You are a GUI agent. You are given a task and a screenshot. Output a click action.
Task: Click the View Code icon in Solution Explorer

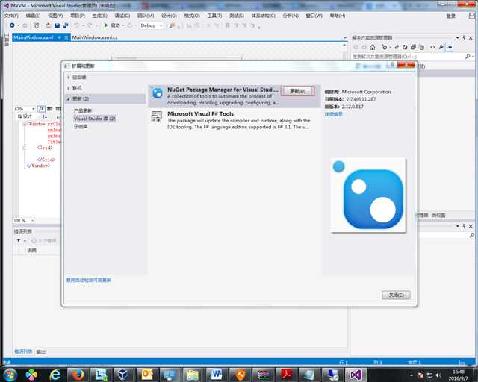432,47
